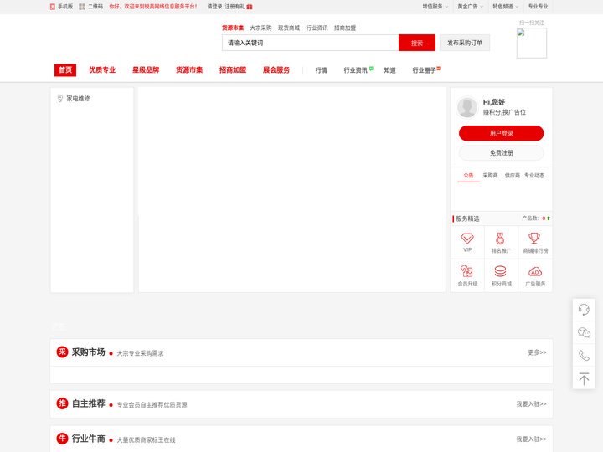Open the 商铺排行榜 trophy icon

[534, 238]
